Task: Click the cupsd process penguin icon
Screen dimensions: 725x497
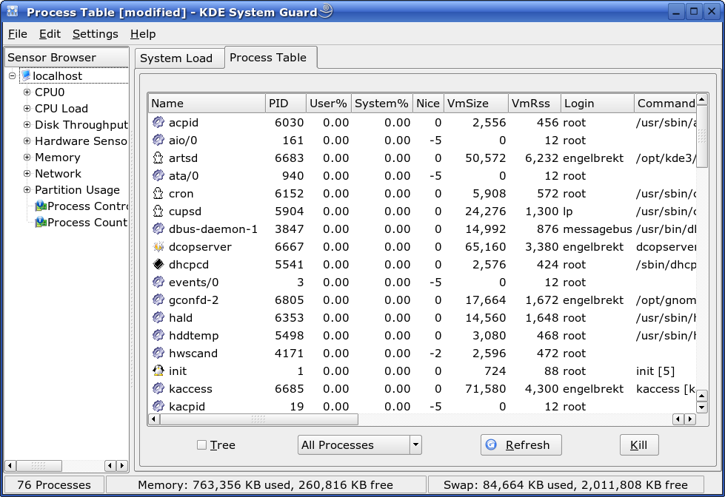Action: (x=158, y=211)
